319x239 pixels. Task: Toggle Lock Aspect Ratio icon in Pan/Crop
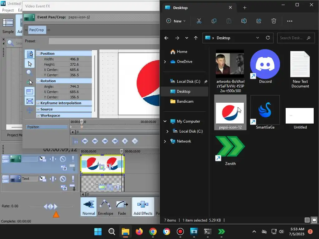(x=30, y=92)
